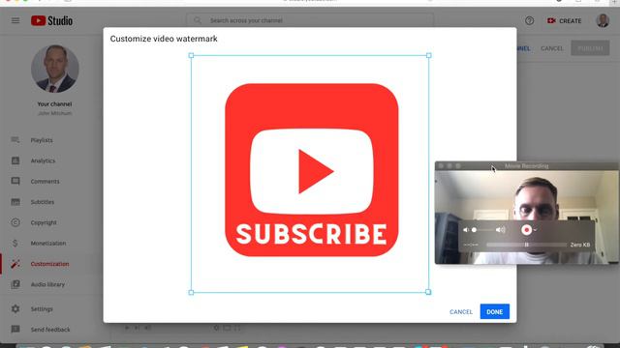Click the top-left crop handle
Screen dimensions: 620x348
[x=191, y=56]
